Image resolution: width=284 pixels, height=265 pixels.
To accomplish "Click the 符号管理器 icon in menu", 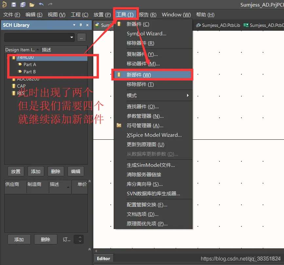I will (119, 125).
